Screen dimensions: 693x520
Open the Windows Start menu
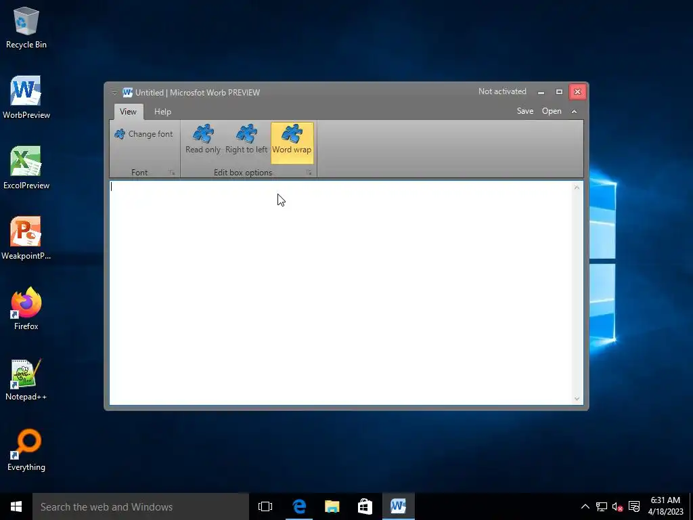[x=16, y=506]
